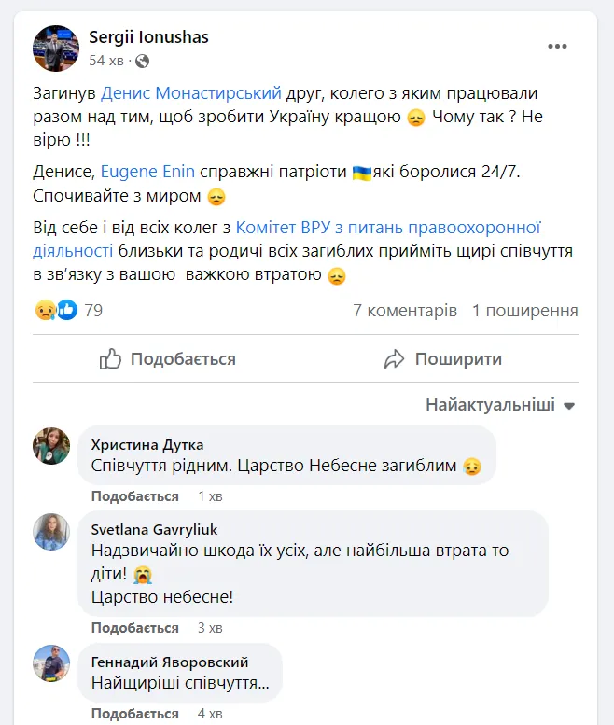The width and height of the screenshot is (614, 725).
Task: View the 1 поширення shares list
Action: click(x=524, y=311)
